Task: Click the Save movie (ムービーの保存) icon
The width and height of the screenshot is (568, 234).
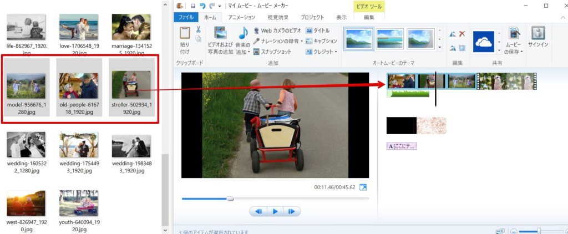Action: (514, 33)
